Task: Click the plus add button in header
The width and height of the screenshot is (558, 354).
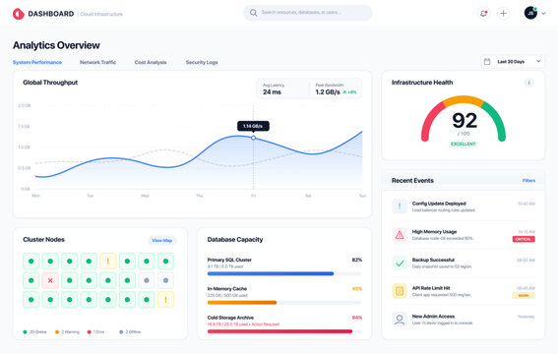Action: tap(503, 14)
